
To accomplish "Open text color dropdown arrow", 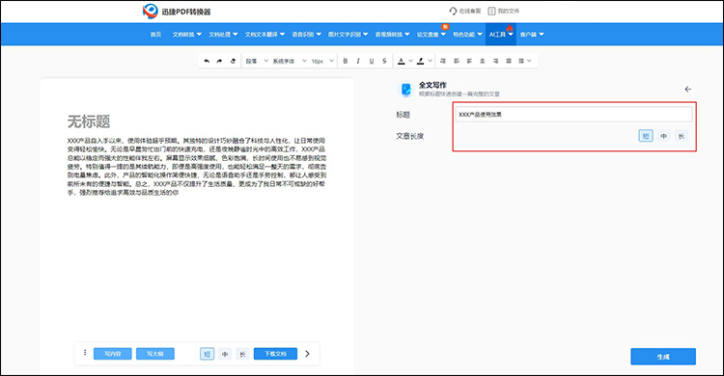I will pos(410,61).
